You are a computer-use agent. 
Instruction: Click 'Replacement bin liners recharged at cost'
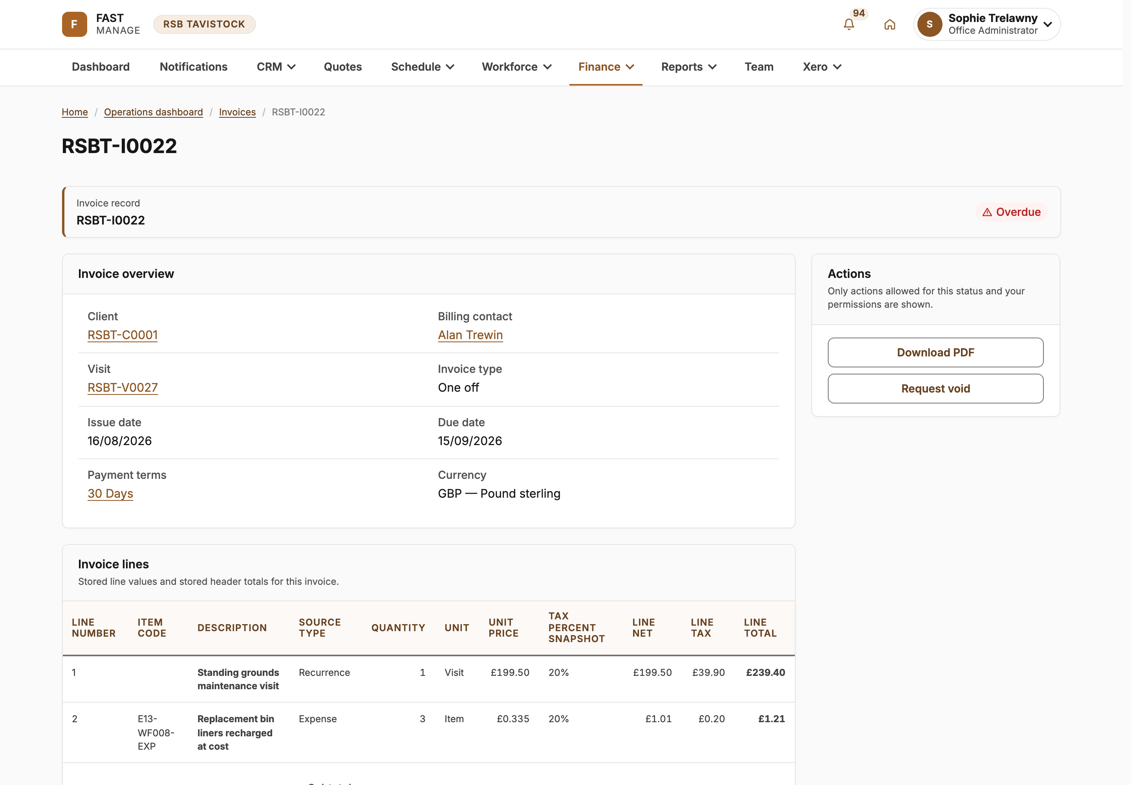point(235,732)
